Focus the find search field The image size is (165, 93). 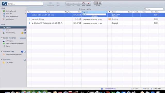(25, 4)
